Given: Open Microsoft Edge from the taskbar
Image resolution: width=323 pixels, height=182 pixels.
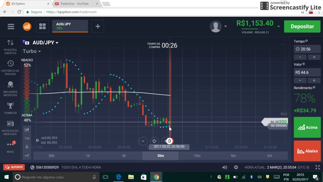Looking at the screenshot, I should click(118, 177).
